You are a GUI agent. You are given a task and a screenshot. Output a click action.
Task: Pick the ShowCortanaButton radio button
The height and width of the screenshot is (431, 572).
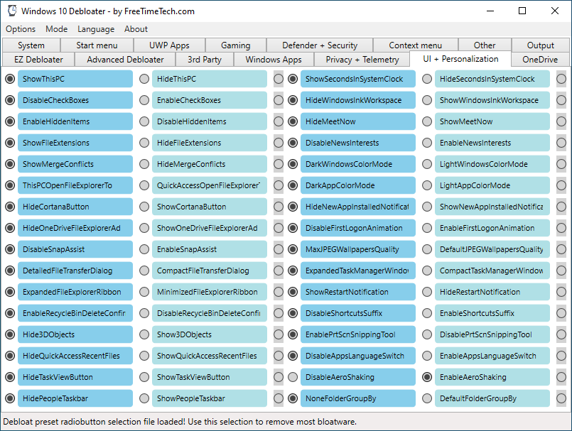coord(144,207)
